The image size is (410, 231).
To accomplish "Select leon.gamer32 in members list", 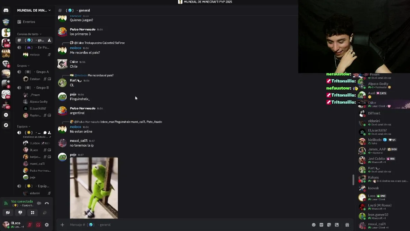I will [x=384, y=216].
